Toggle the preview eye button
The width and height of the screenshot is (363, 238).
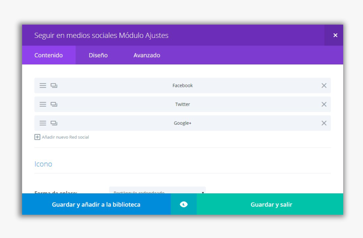pos(184,204)
